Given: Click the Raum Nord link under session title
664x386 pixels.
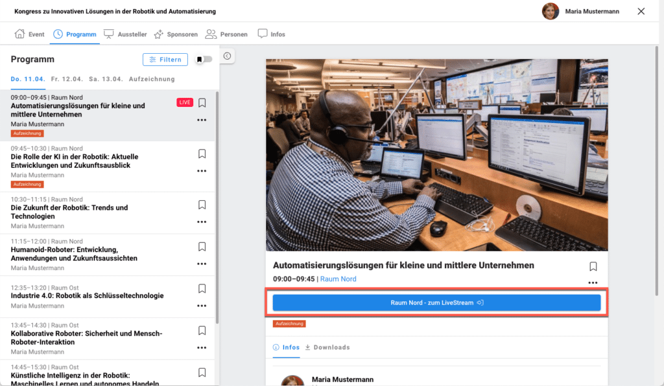Looking at the screenshot, I should [x=338, y=279].
